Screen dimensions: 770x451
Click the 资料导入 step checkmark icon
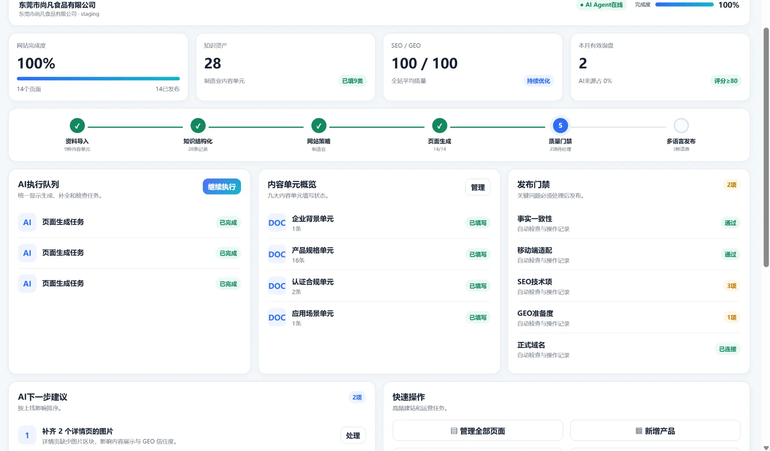[x=77, y=126]
